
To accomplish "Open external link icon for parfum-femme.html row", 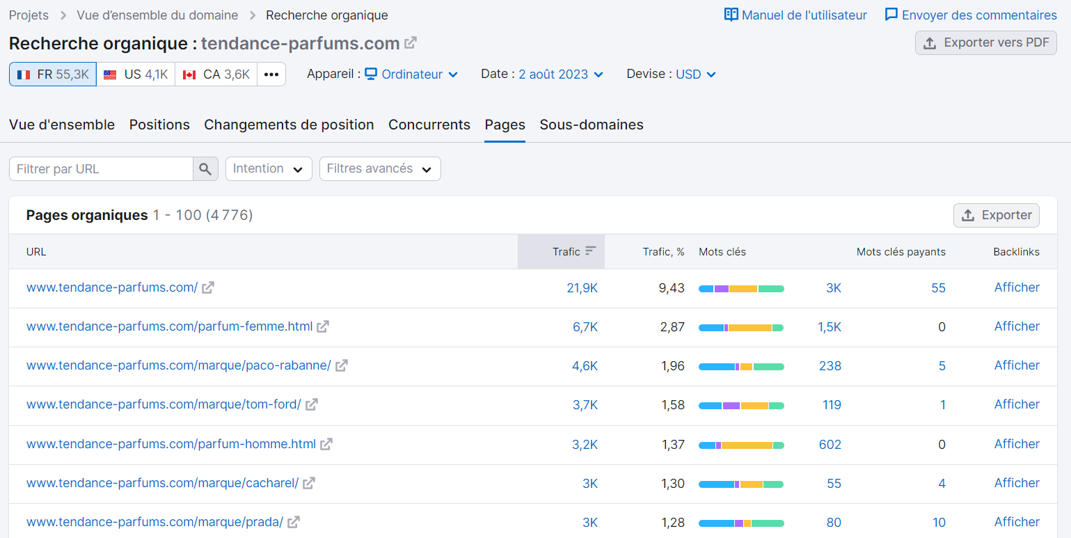I will (323, 326).
